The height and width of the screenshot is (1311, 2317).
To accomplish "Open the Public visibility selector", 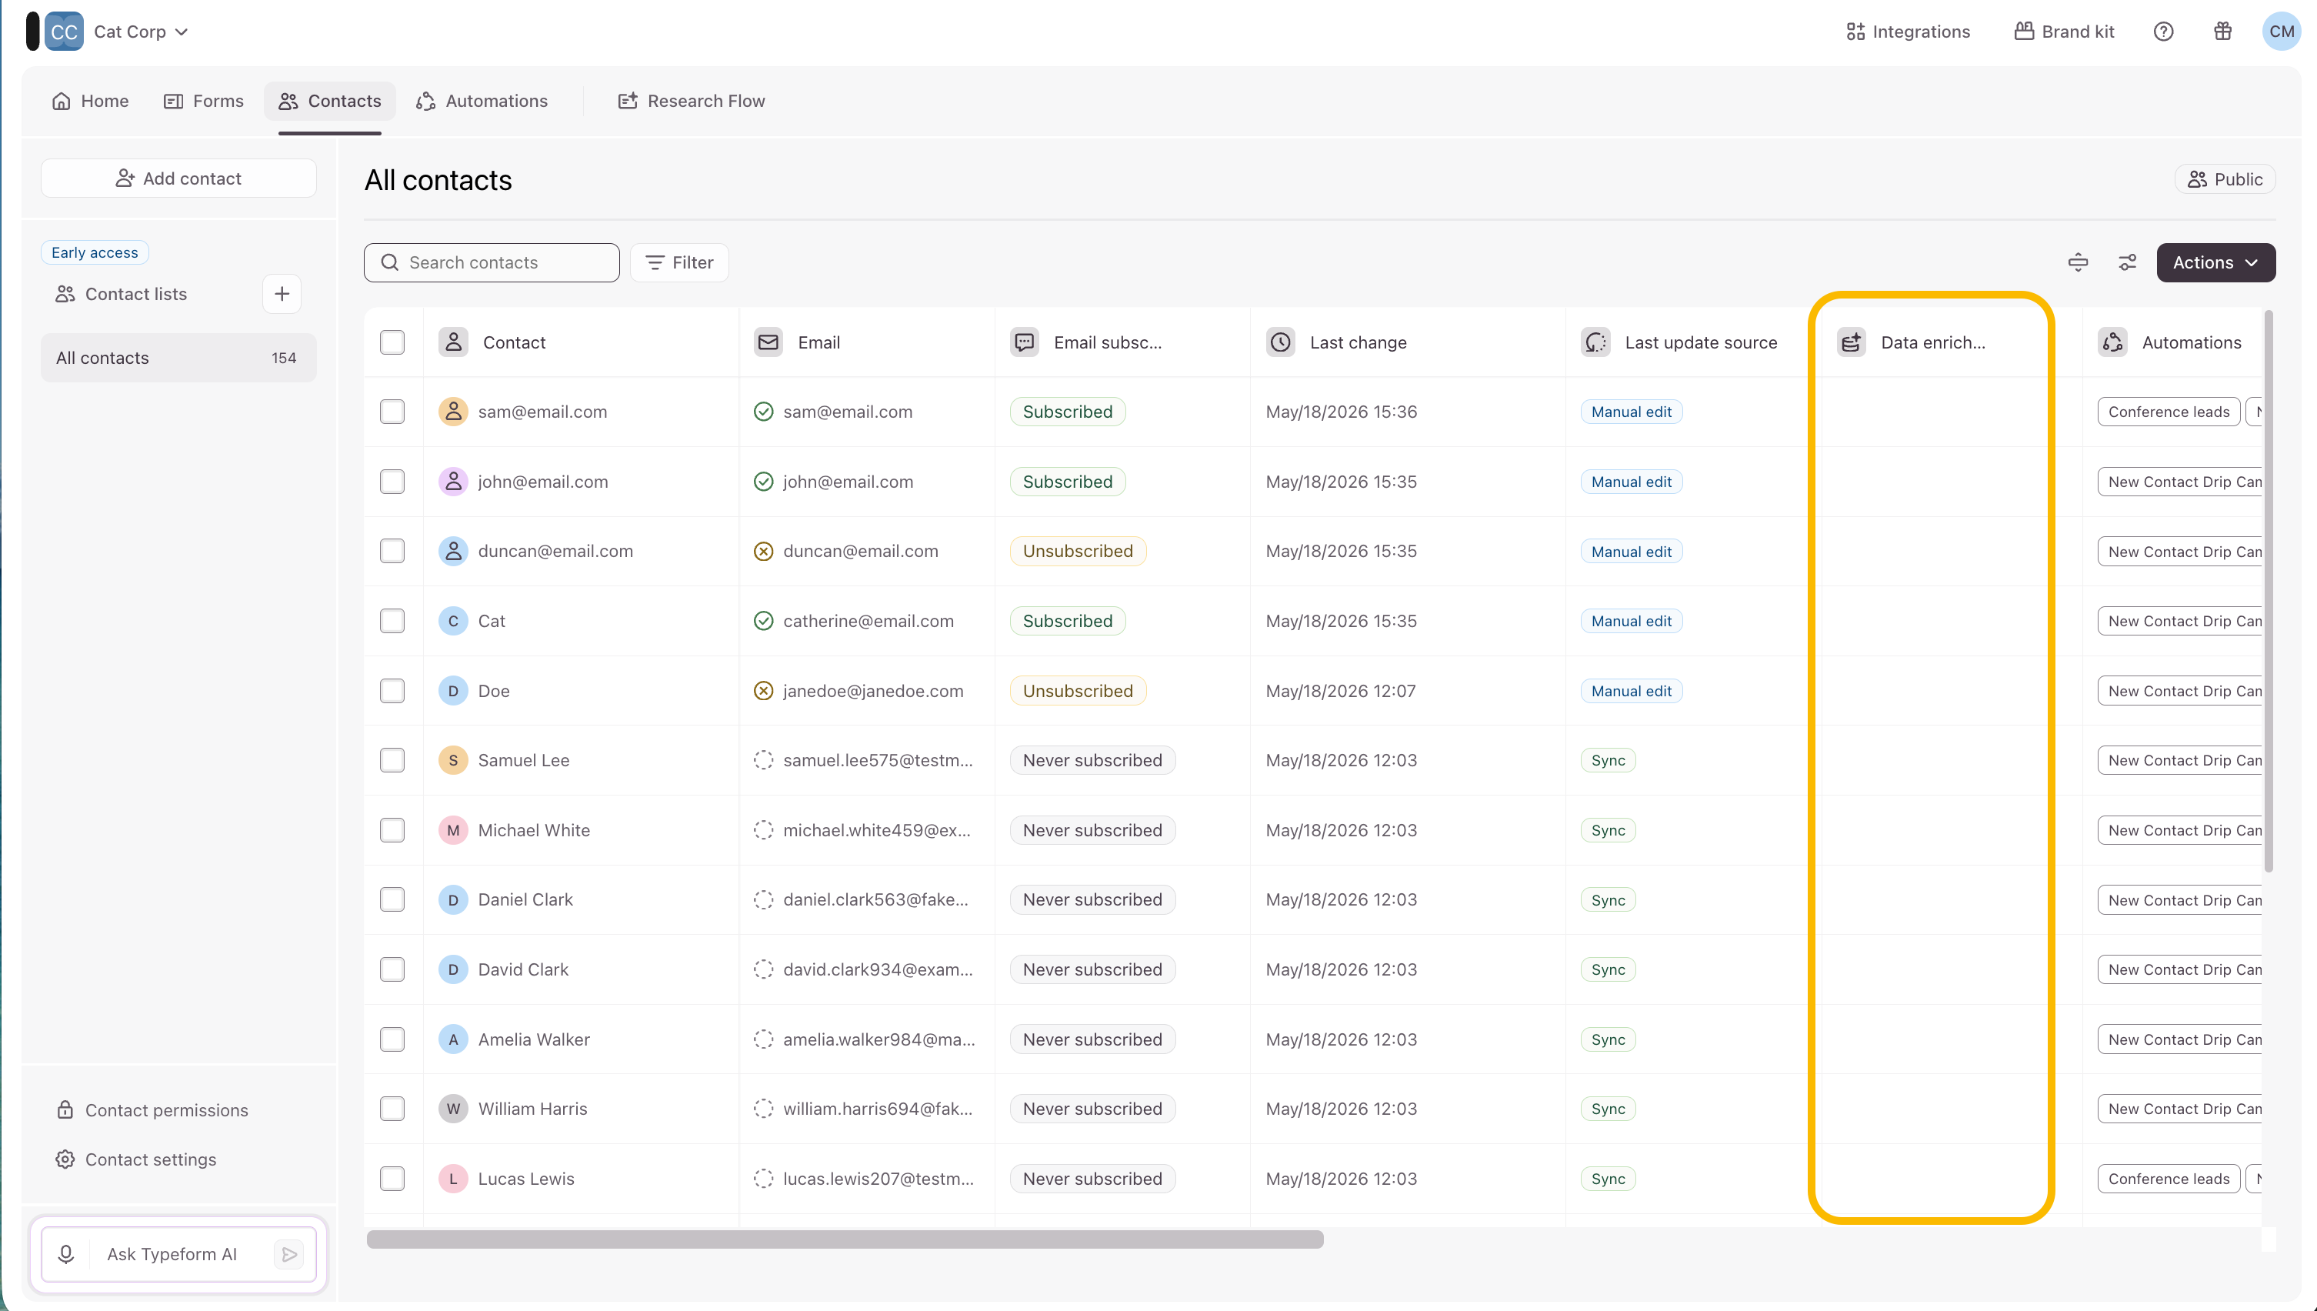I will pos(2224,179).
